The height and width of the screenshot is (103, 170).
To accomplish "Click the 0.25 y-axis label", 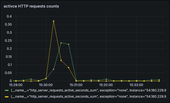I will pos(8,41).
